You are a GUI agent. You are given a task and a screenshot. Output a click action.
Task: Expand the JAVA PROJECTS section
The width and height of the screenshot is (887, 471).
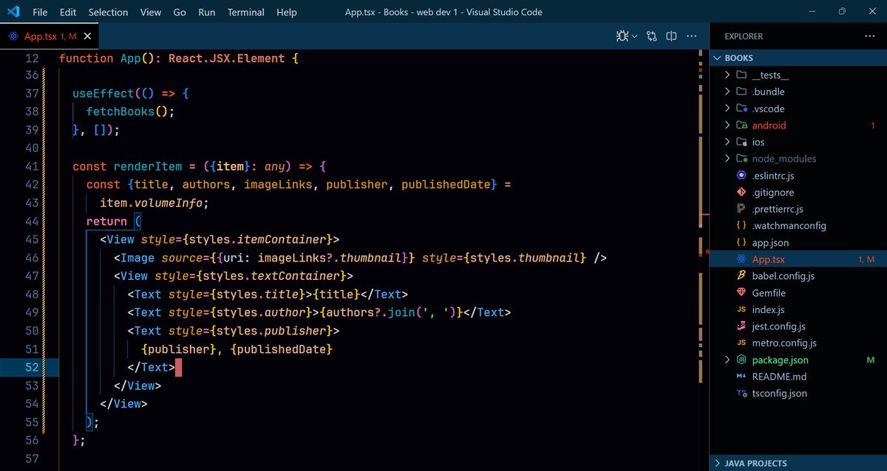798,464
